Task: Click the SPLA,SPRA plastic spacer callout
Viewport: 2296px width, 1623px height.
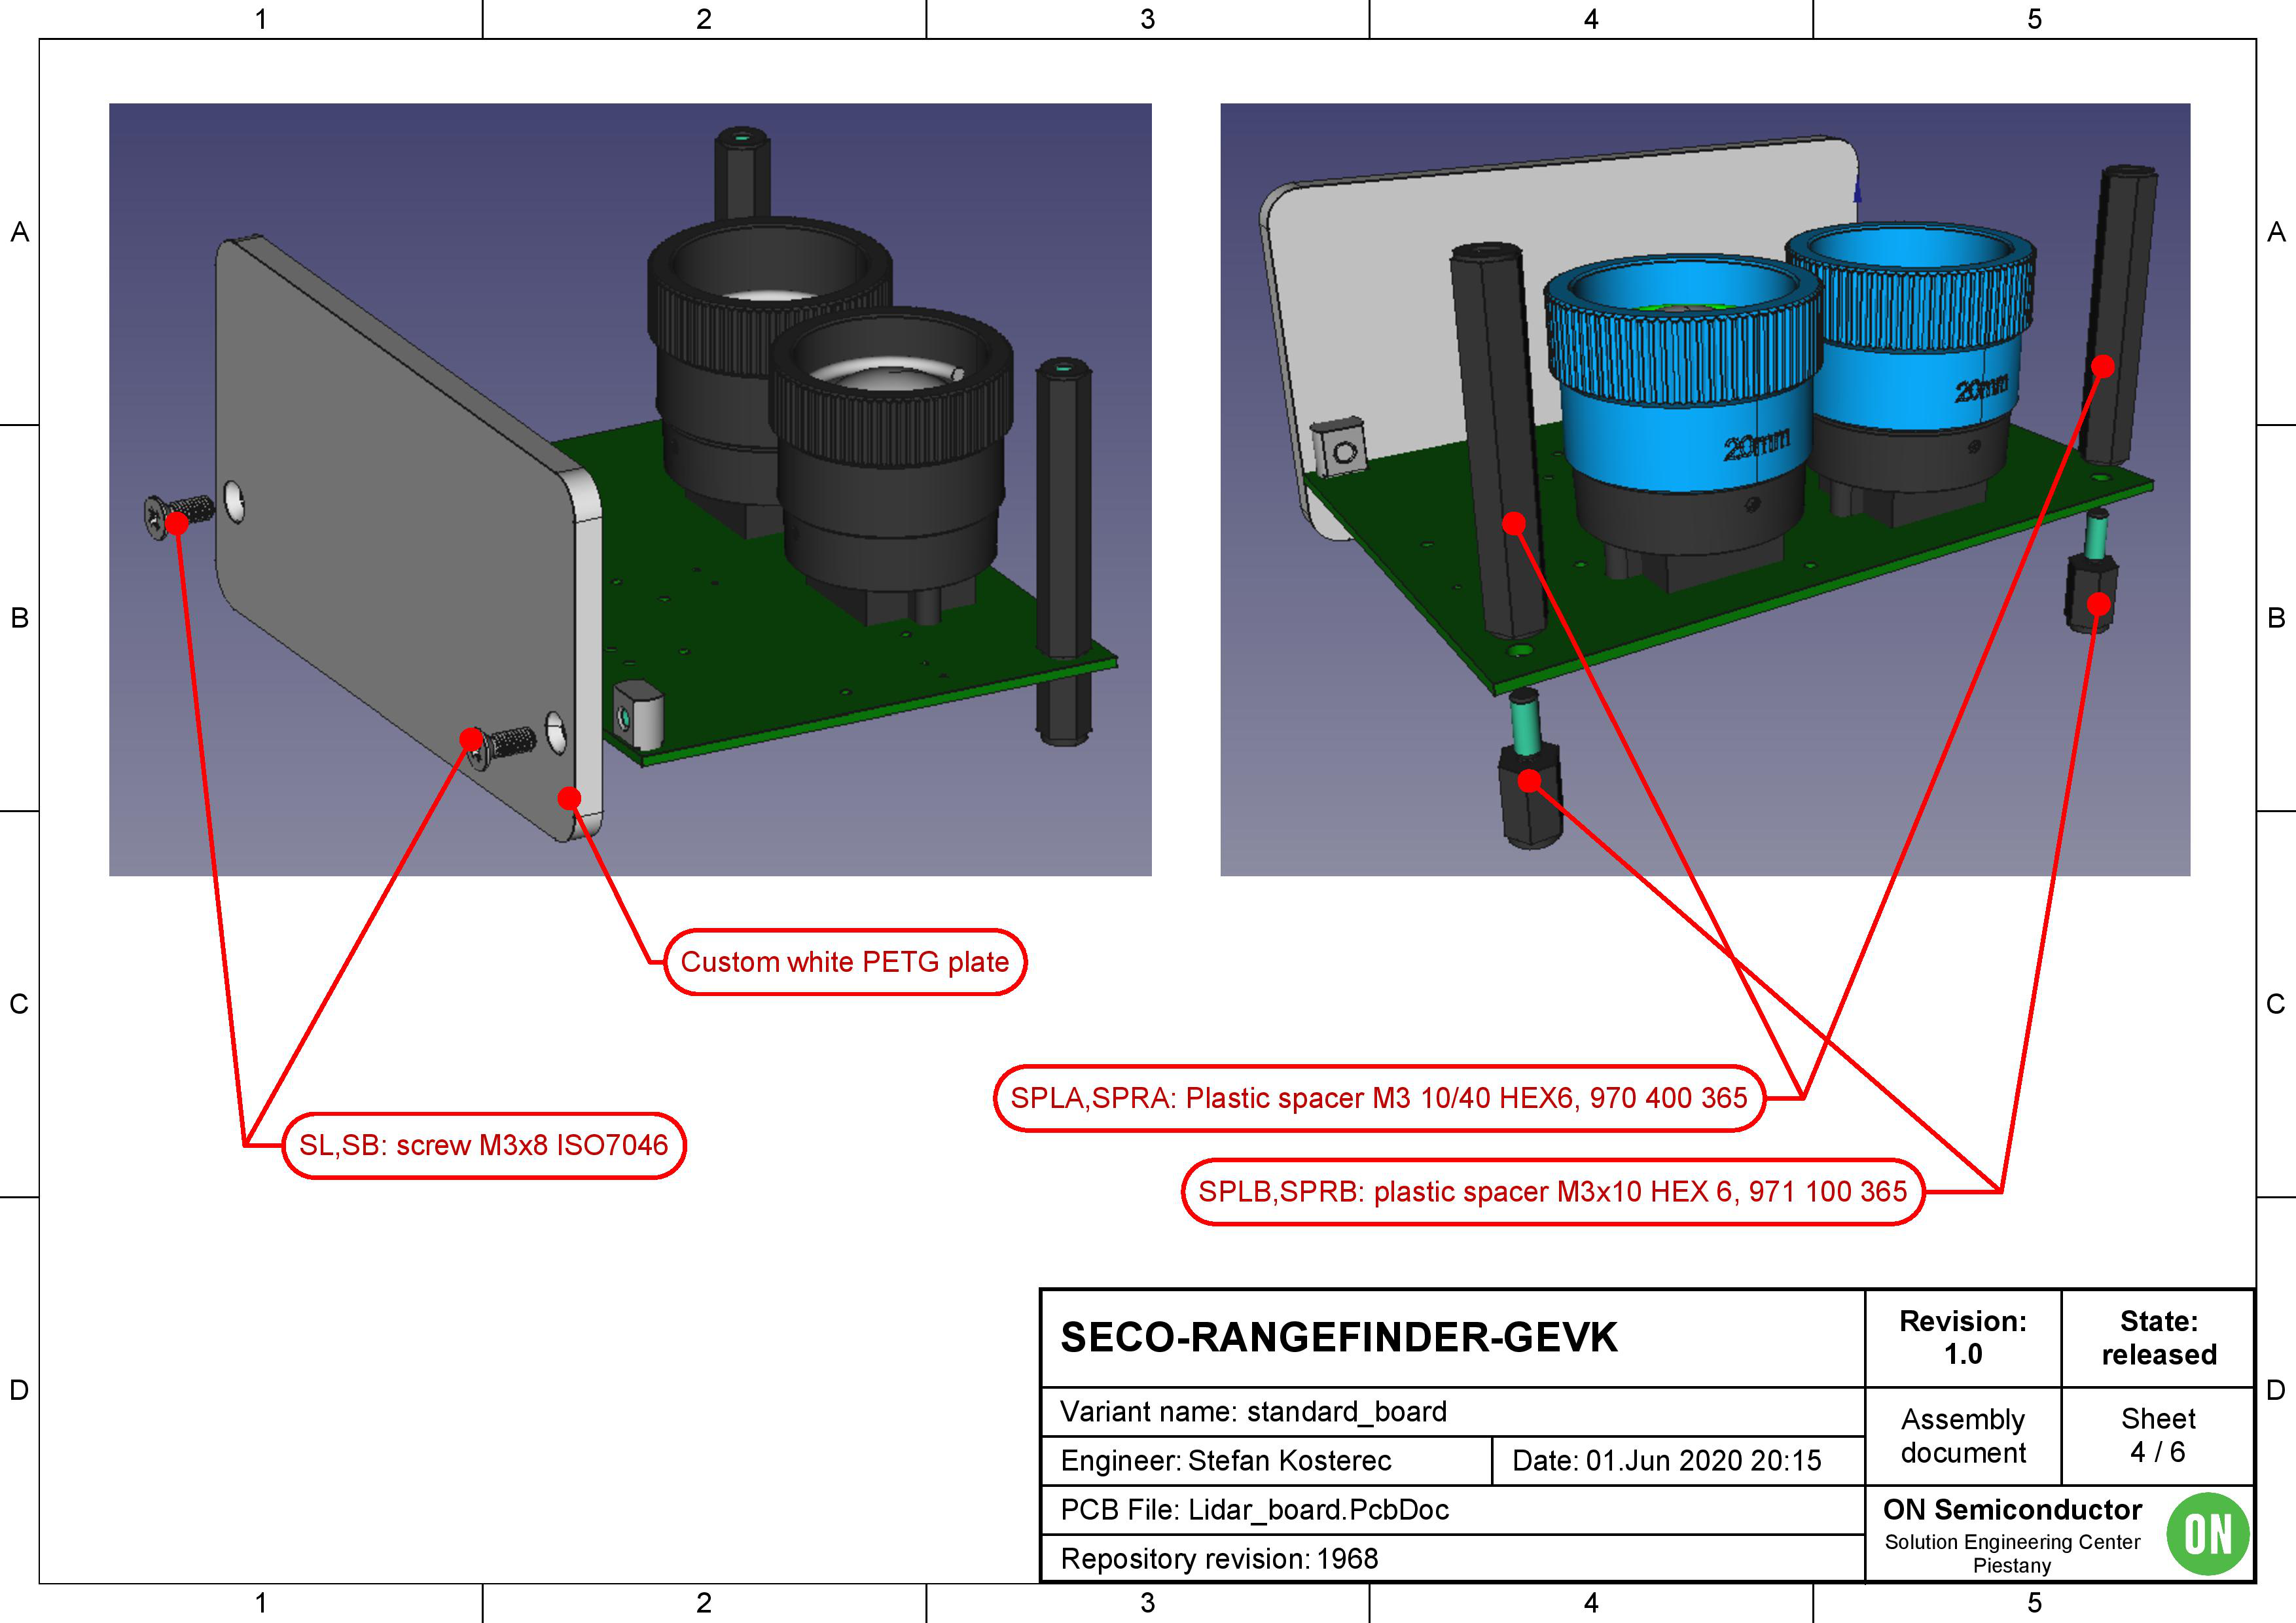Action: [x=1378, y=1098]
